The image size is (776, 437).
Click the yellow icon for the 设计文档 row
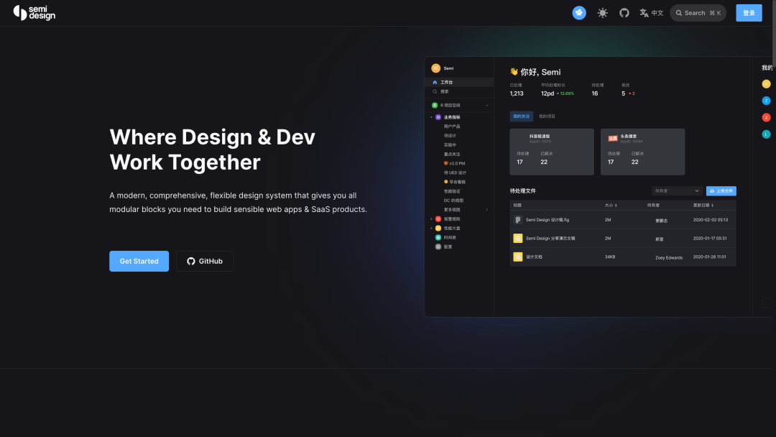click(517, 257)
